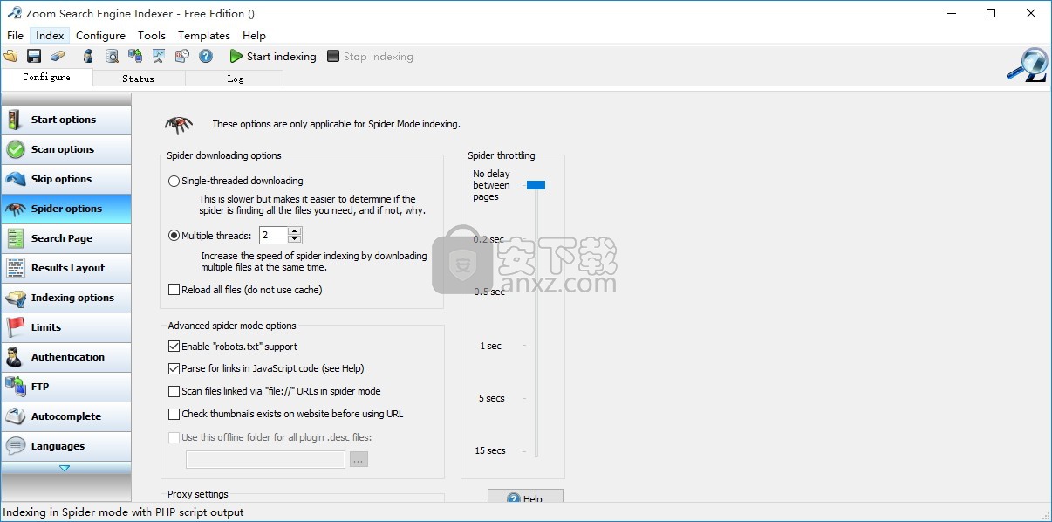The image size is (1052, 522).
Task: Open Scan options in the sidebar
Action: point(66,149)
